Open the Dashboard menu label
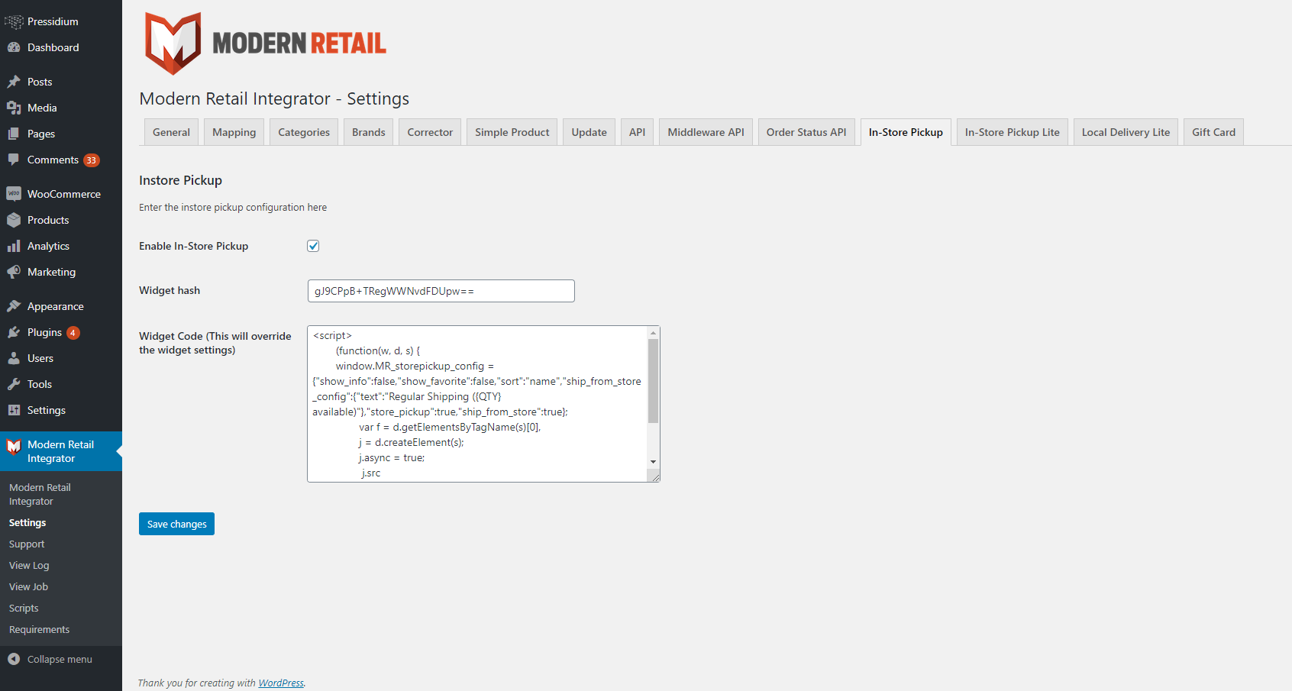 click(53, 47)
